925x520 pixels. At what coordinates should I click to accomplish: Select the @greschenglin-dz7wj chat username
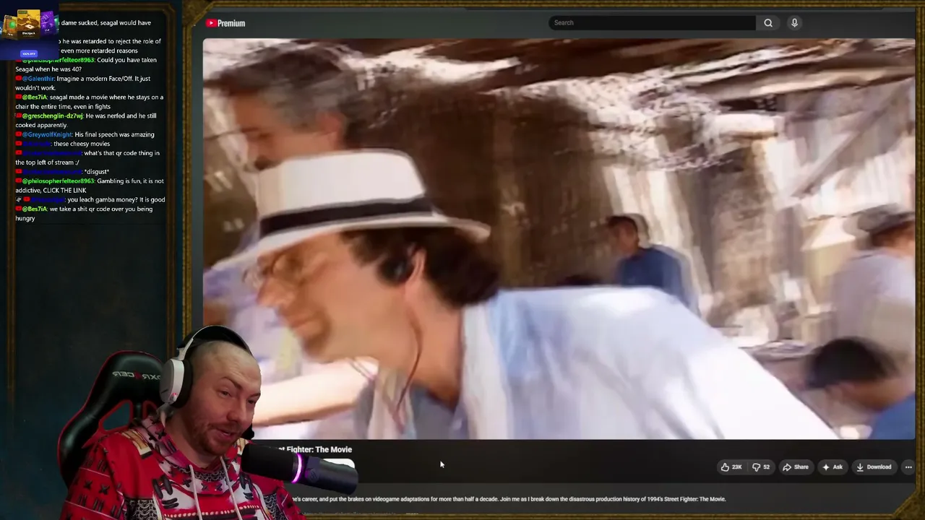[52, 116]
